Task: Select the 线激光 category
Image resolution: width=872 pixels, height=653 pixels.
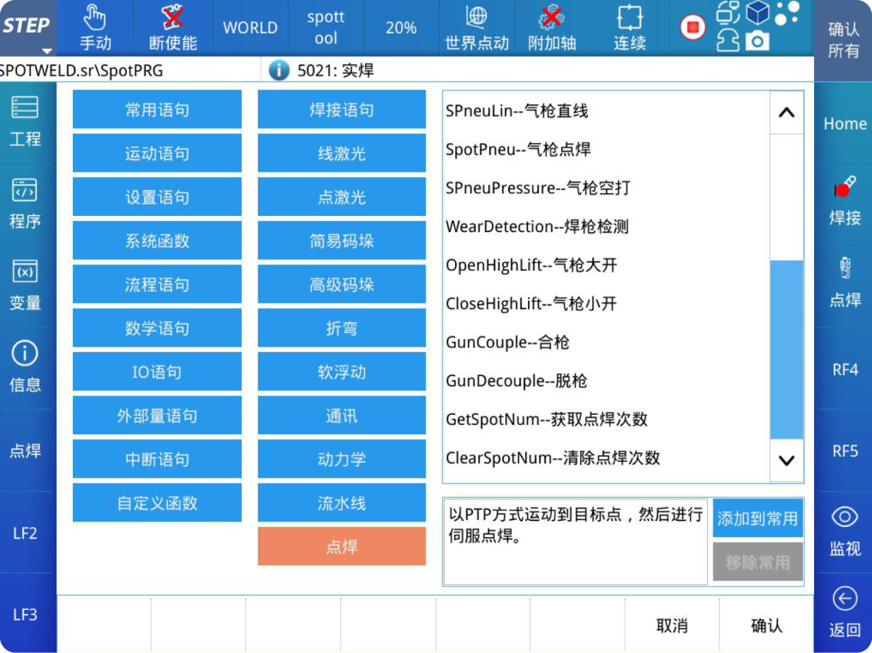Action: pos(341,153)
